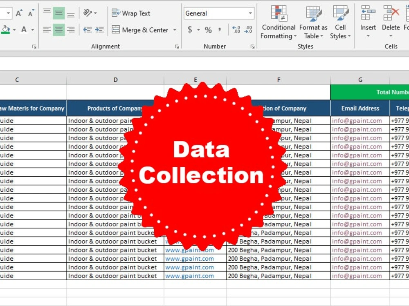This screenshot has height=306, width=409.
Task: Toggle Middle Align icon
Action: 58,13
